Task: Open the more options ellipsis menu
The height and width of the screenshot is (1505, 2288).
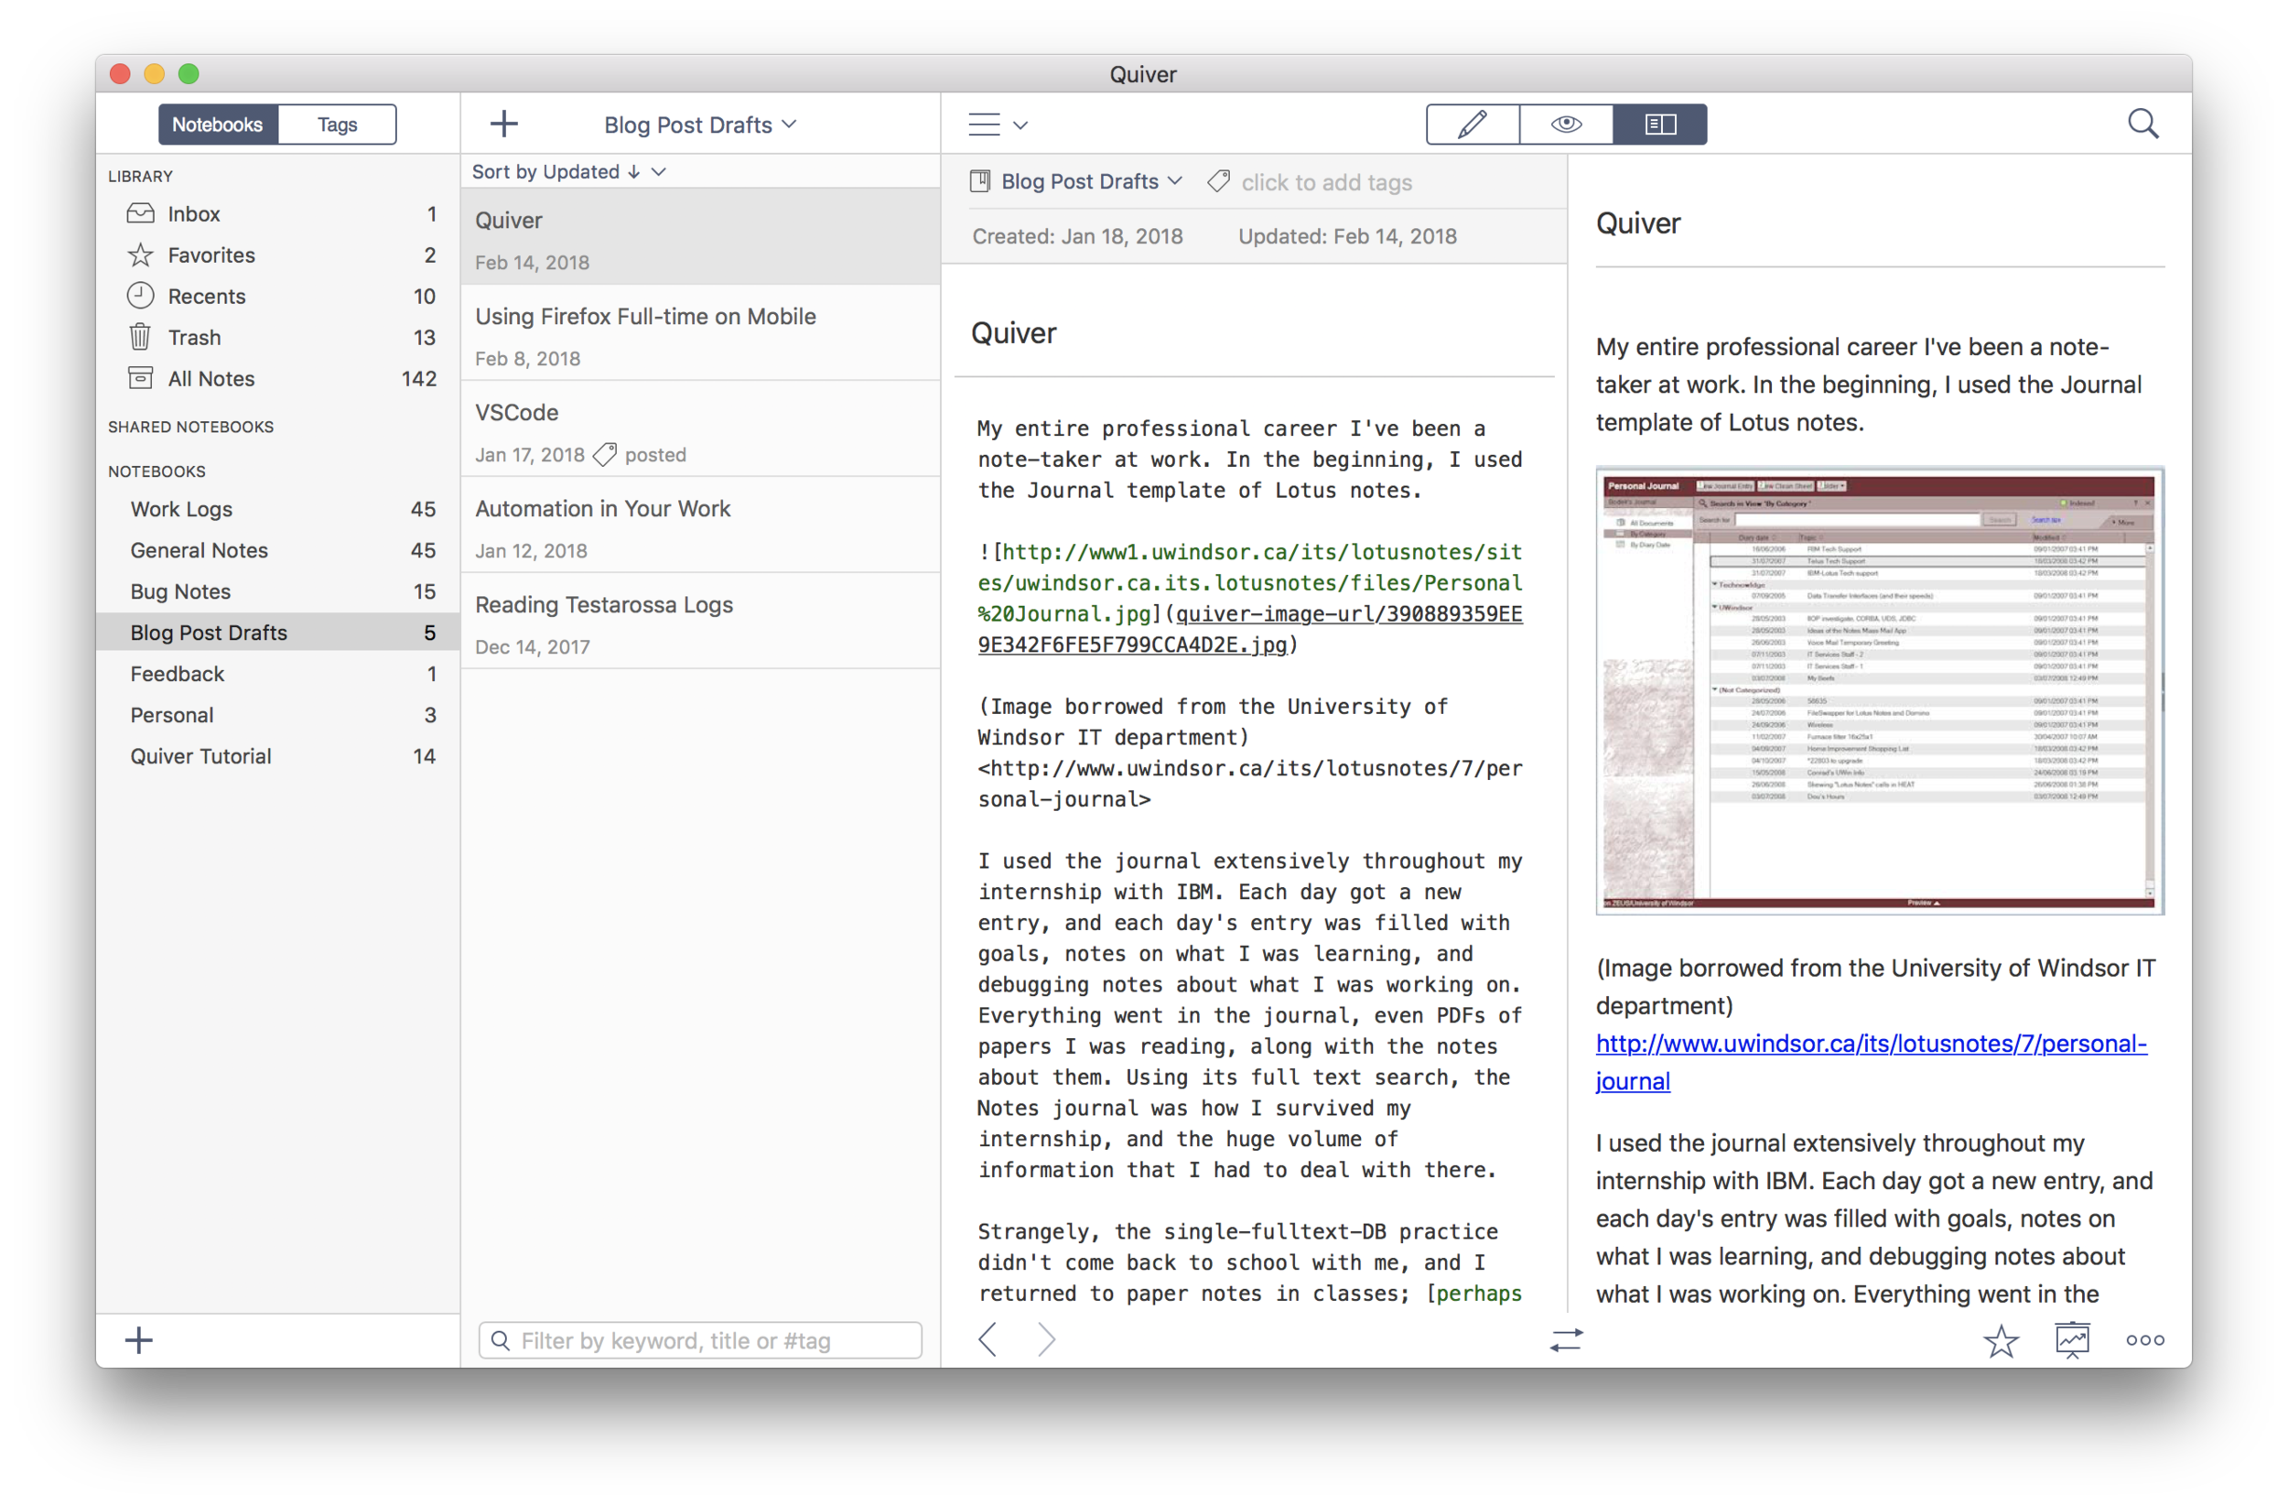Action: click(x=2144, y=1339)
